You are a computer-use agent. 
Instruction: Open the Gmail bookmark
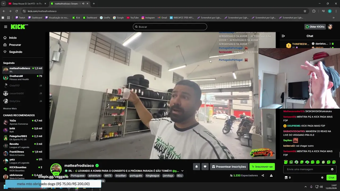[x=162, y=18]
